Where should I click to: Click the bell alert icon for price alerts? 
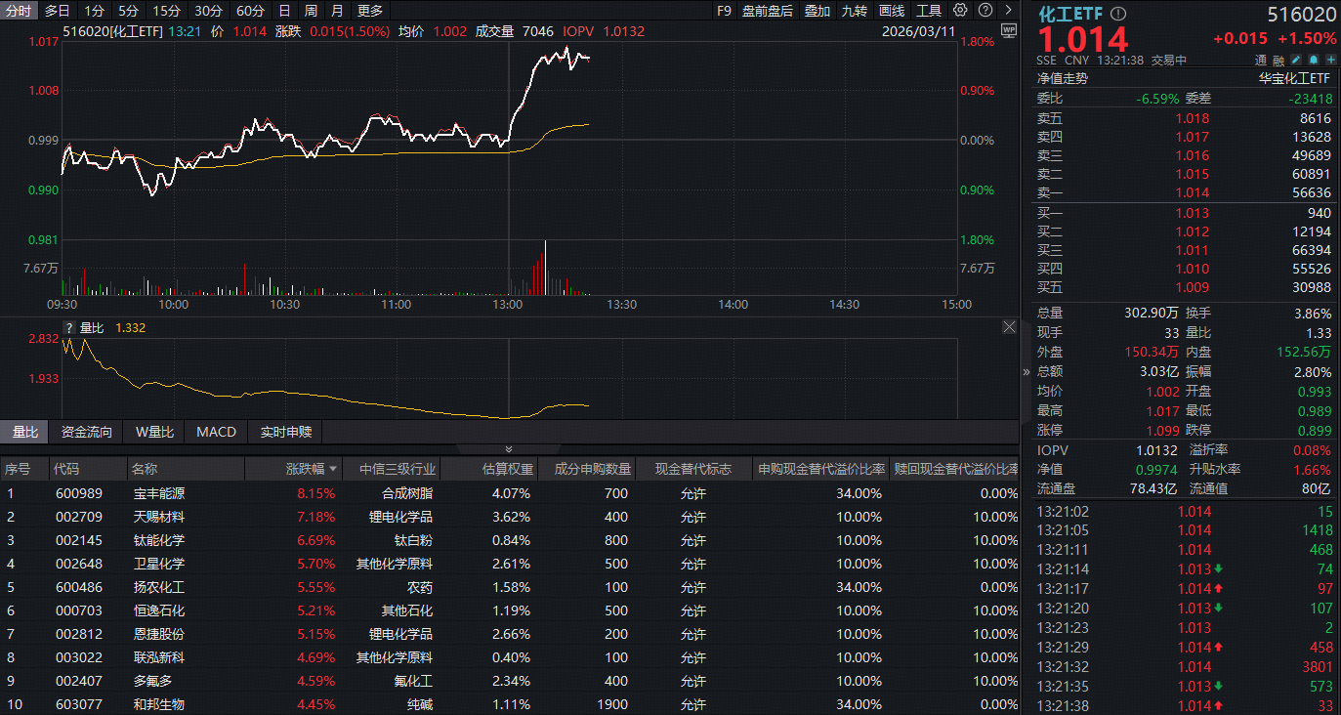1314,60
